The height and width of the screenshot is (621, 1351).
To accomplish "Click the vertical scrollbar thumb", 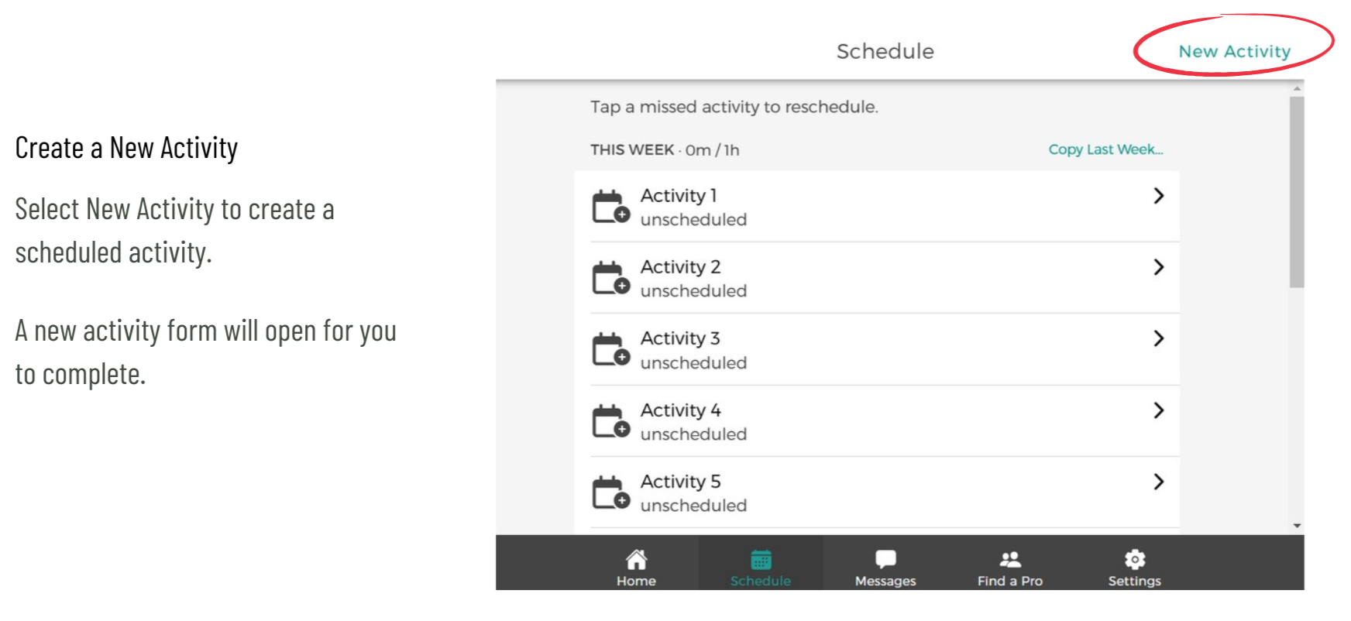I will (x=1297, y=192).
